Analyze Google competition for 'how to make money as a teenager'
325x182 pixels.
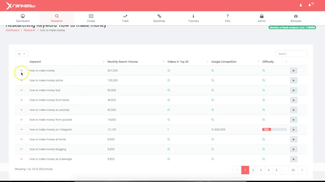(x=213, y=159)
